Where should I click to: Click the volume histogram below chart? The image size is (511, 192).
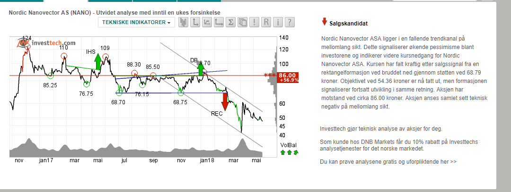136,149
